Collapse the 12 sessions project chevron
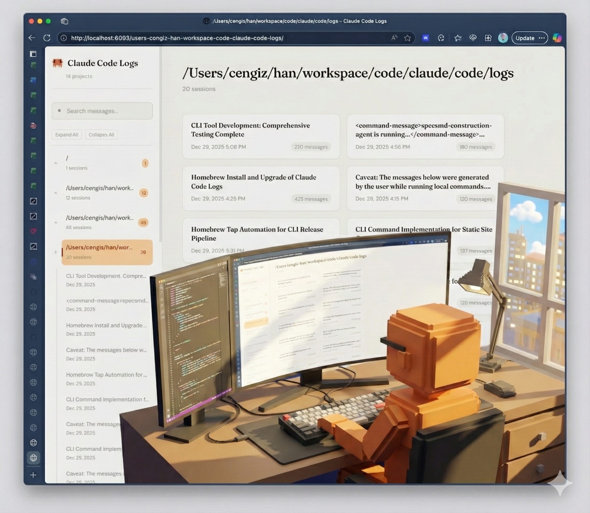Viewport: 590px width, 513px height. point(56,193)
